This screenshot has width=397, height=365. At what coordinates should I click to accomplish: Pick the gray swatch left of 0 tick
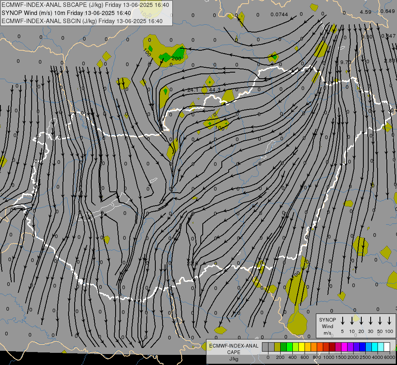tap(265, 347)
